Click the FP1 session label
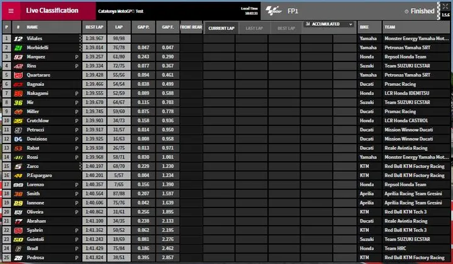453x264 pixels. [x=293, y=11]
